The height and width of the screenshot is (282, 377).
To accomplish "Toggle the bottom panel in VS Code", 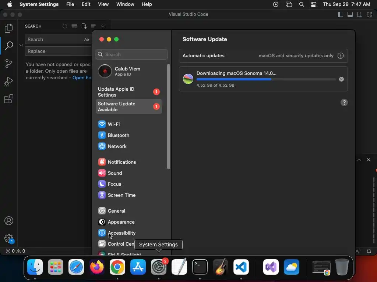I will (350, 14).
